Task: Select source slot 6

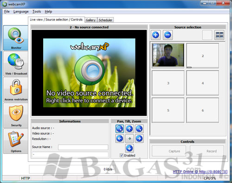Action: pos(203,110)
